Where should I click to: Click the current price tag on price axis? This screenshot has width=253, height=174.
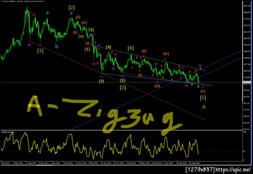(x=247, y=82)
